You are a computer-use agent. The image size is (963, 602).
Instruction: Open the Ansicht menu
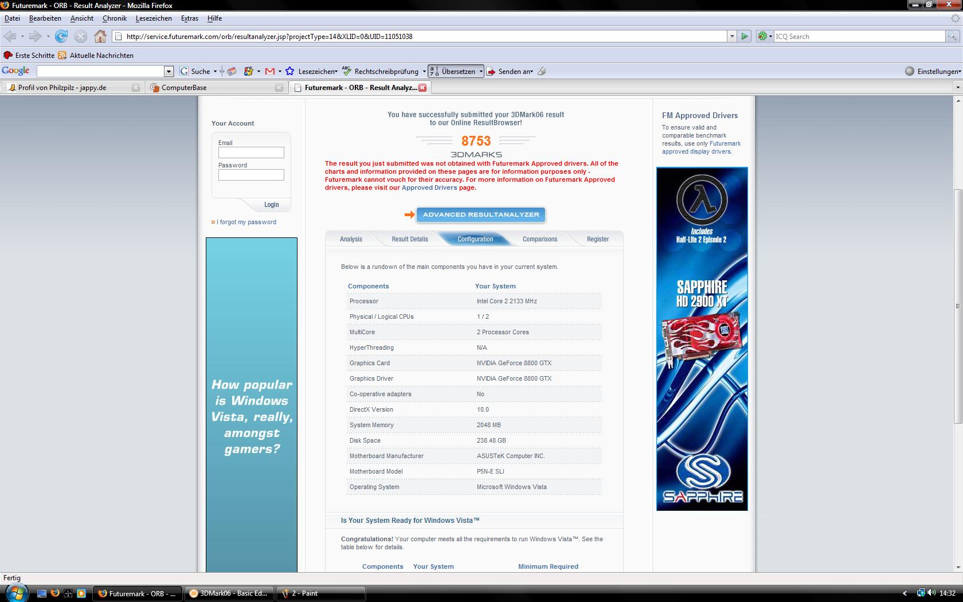[82, 18]
